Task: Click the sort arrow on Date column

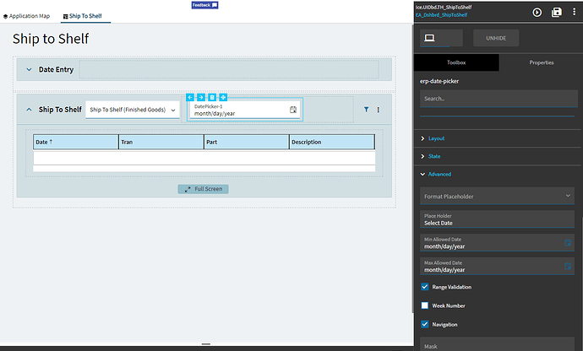Action: 51,142
